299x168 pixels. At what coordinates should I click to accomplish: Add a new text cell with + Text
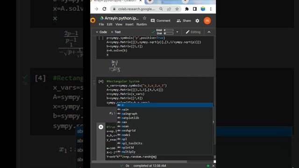(116, 32)
